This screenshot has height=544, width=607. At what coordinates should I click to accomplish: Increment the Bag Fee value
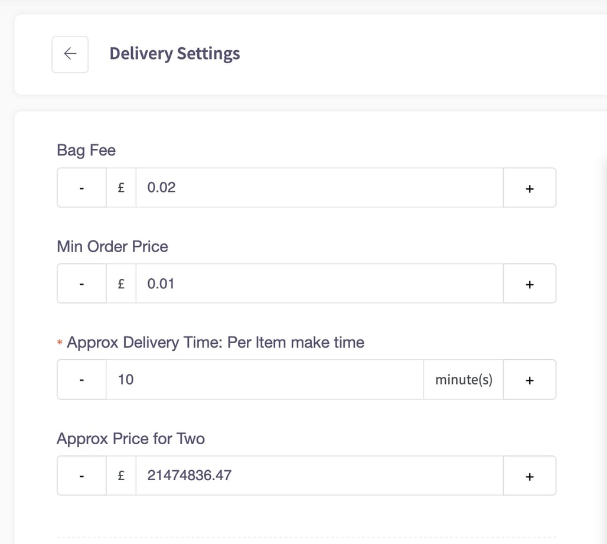click(529, 187)
